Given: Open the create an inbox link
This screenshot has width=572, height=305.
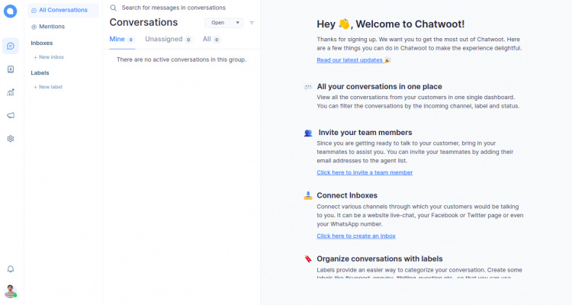Looking at the screenshot, I should (356, 236).
